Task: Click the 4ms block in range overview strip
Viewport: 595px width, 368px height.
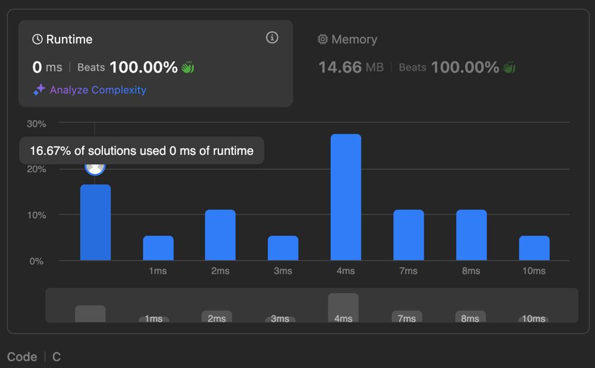Action: 343,307
